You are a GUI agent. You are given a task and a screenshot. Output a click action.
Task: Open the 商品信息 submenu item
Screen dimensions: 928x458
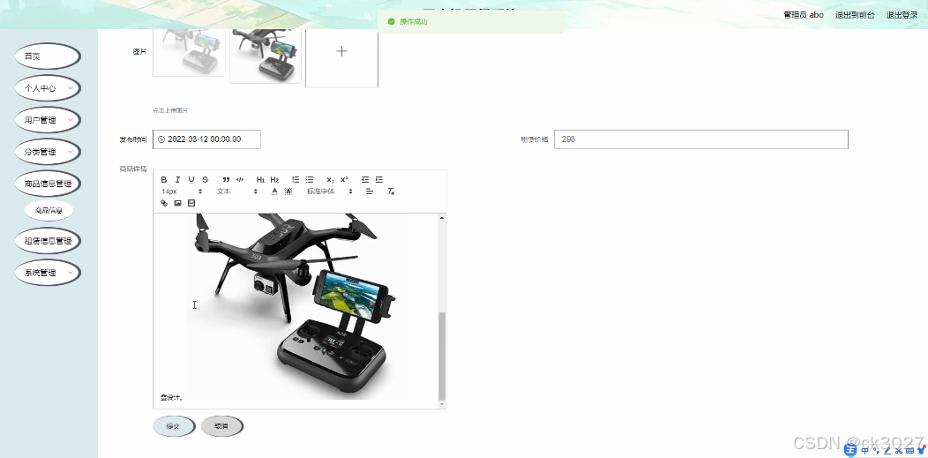click(49, 210)
